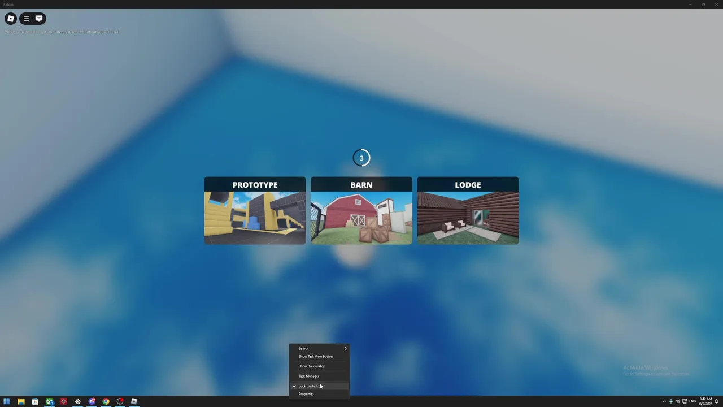Select Show Task View button menu entry
723x407 pixels.
320,356
